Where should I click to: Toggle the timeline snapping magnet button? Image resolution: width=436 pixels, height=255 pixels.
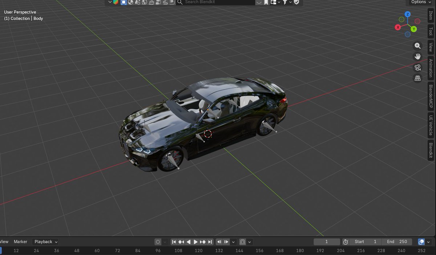point(243,242)
